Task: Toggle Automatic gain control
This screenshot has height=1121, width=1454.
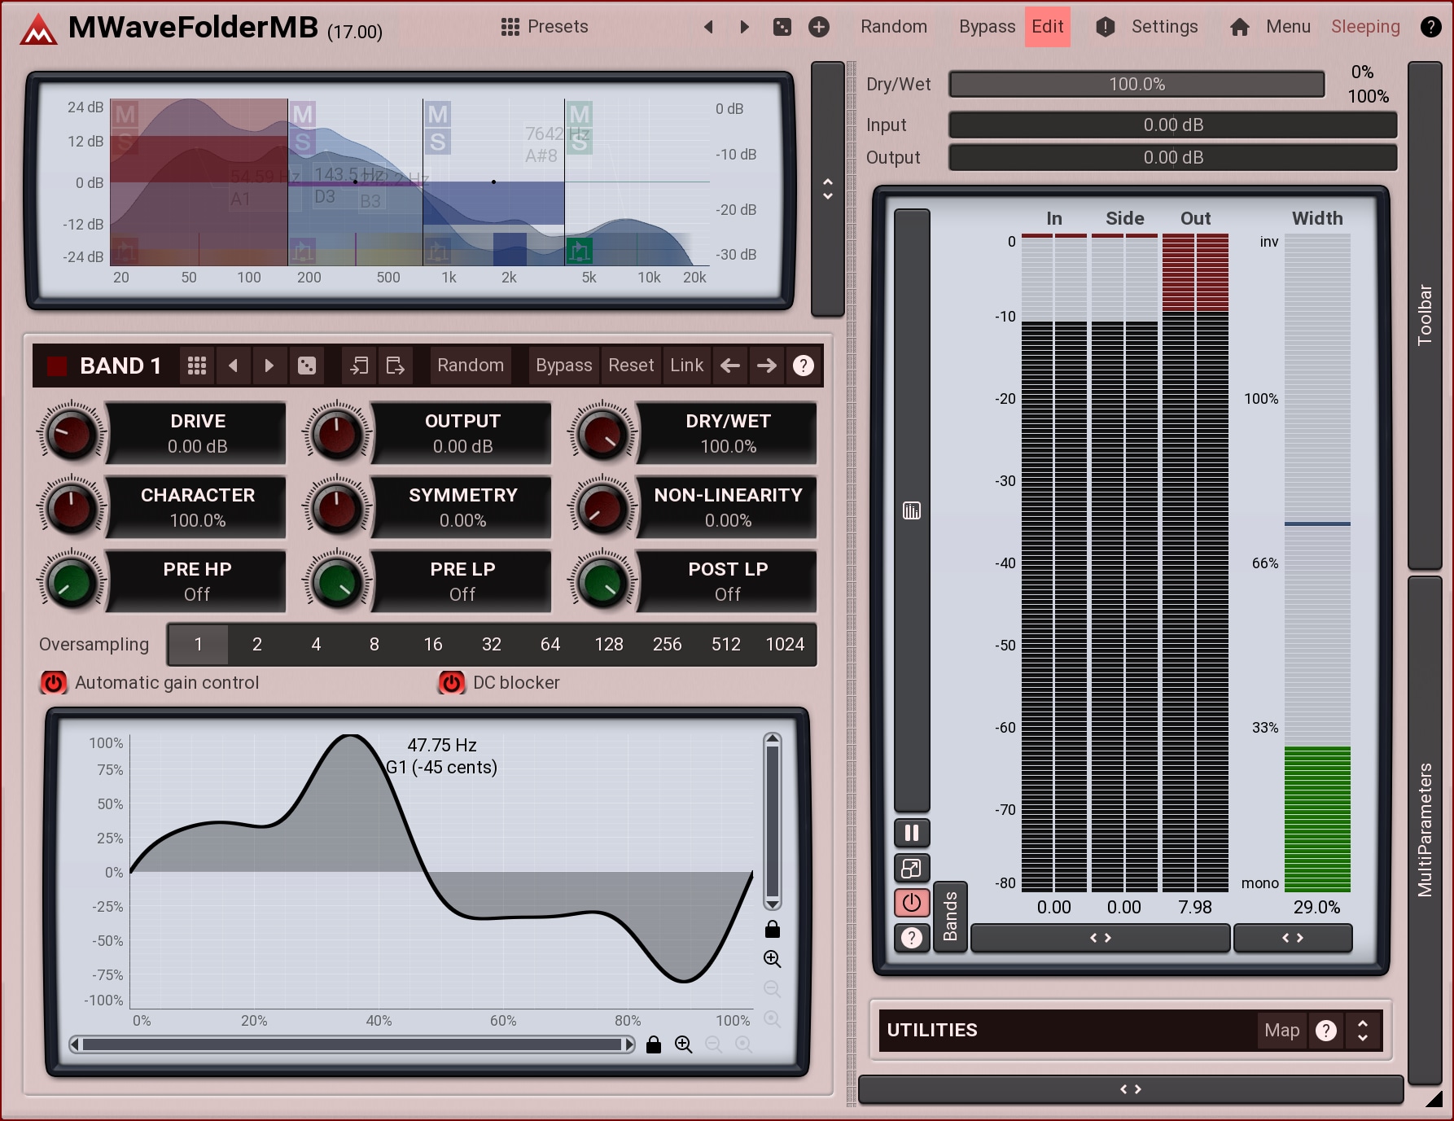Action: (54, 682)
